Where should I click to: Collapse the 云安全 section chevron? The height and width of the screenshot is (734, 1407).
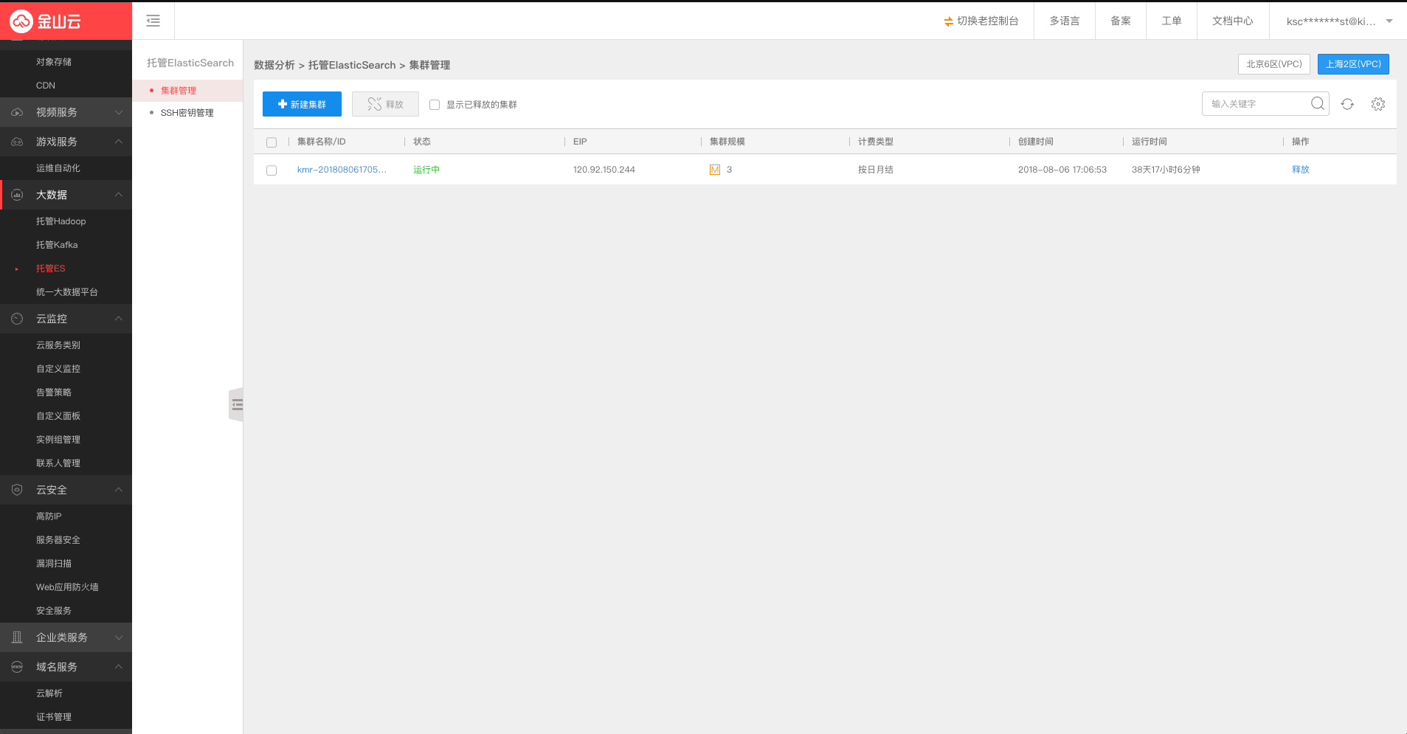(119, 490)
